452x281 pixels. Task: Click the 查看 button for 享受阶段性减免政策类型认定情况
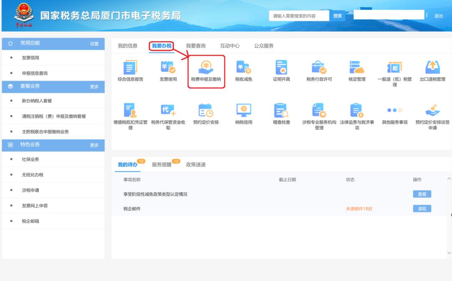click(x=422, y=193)
